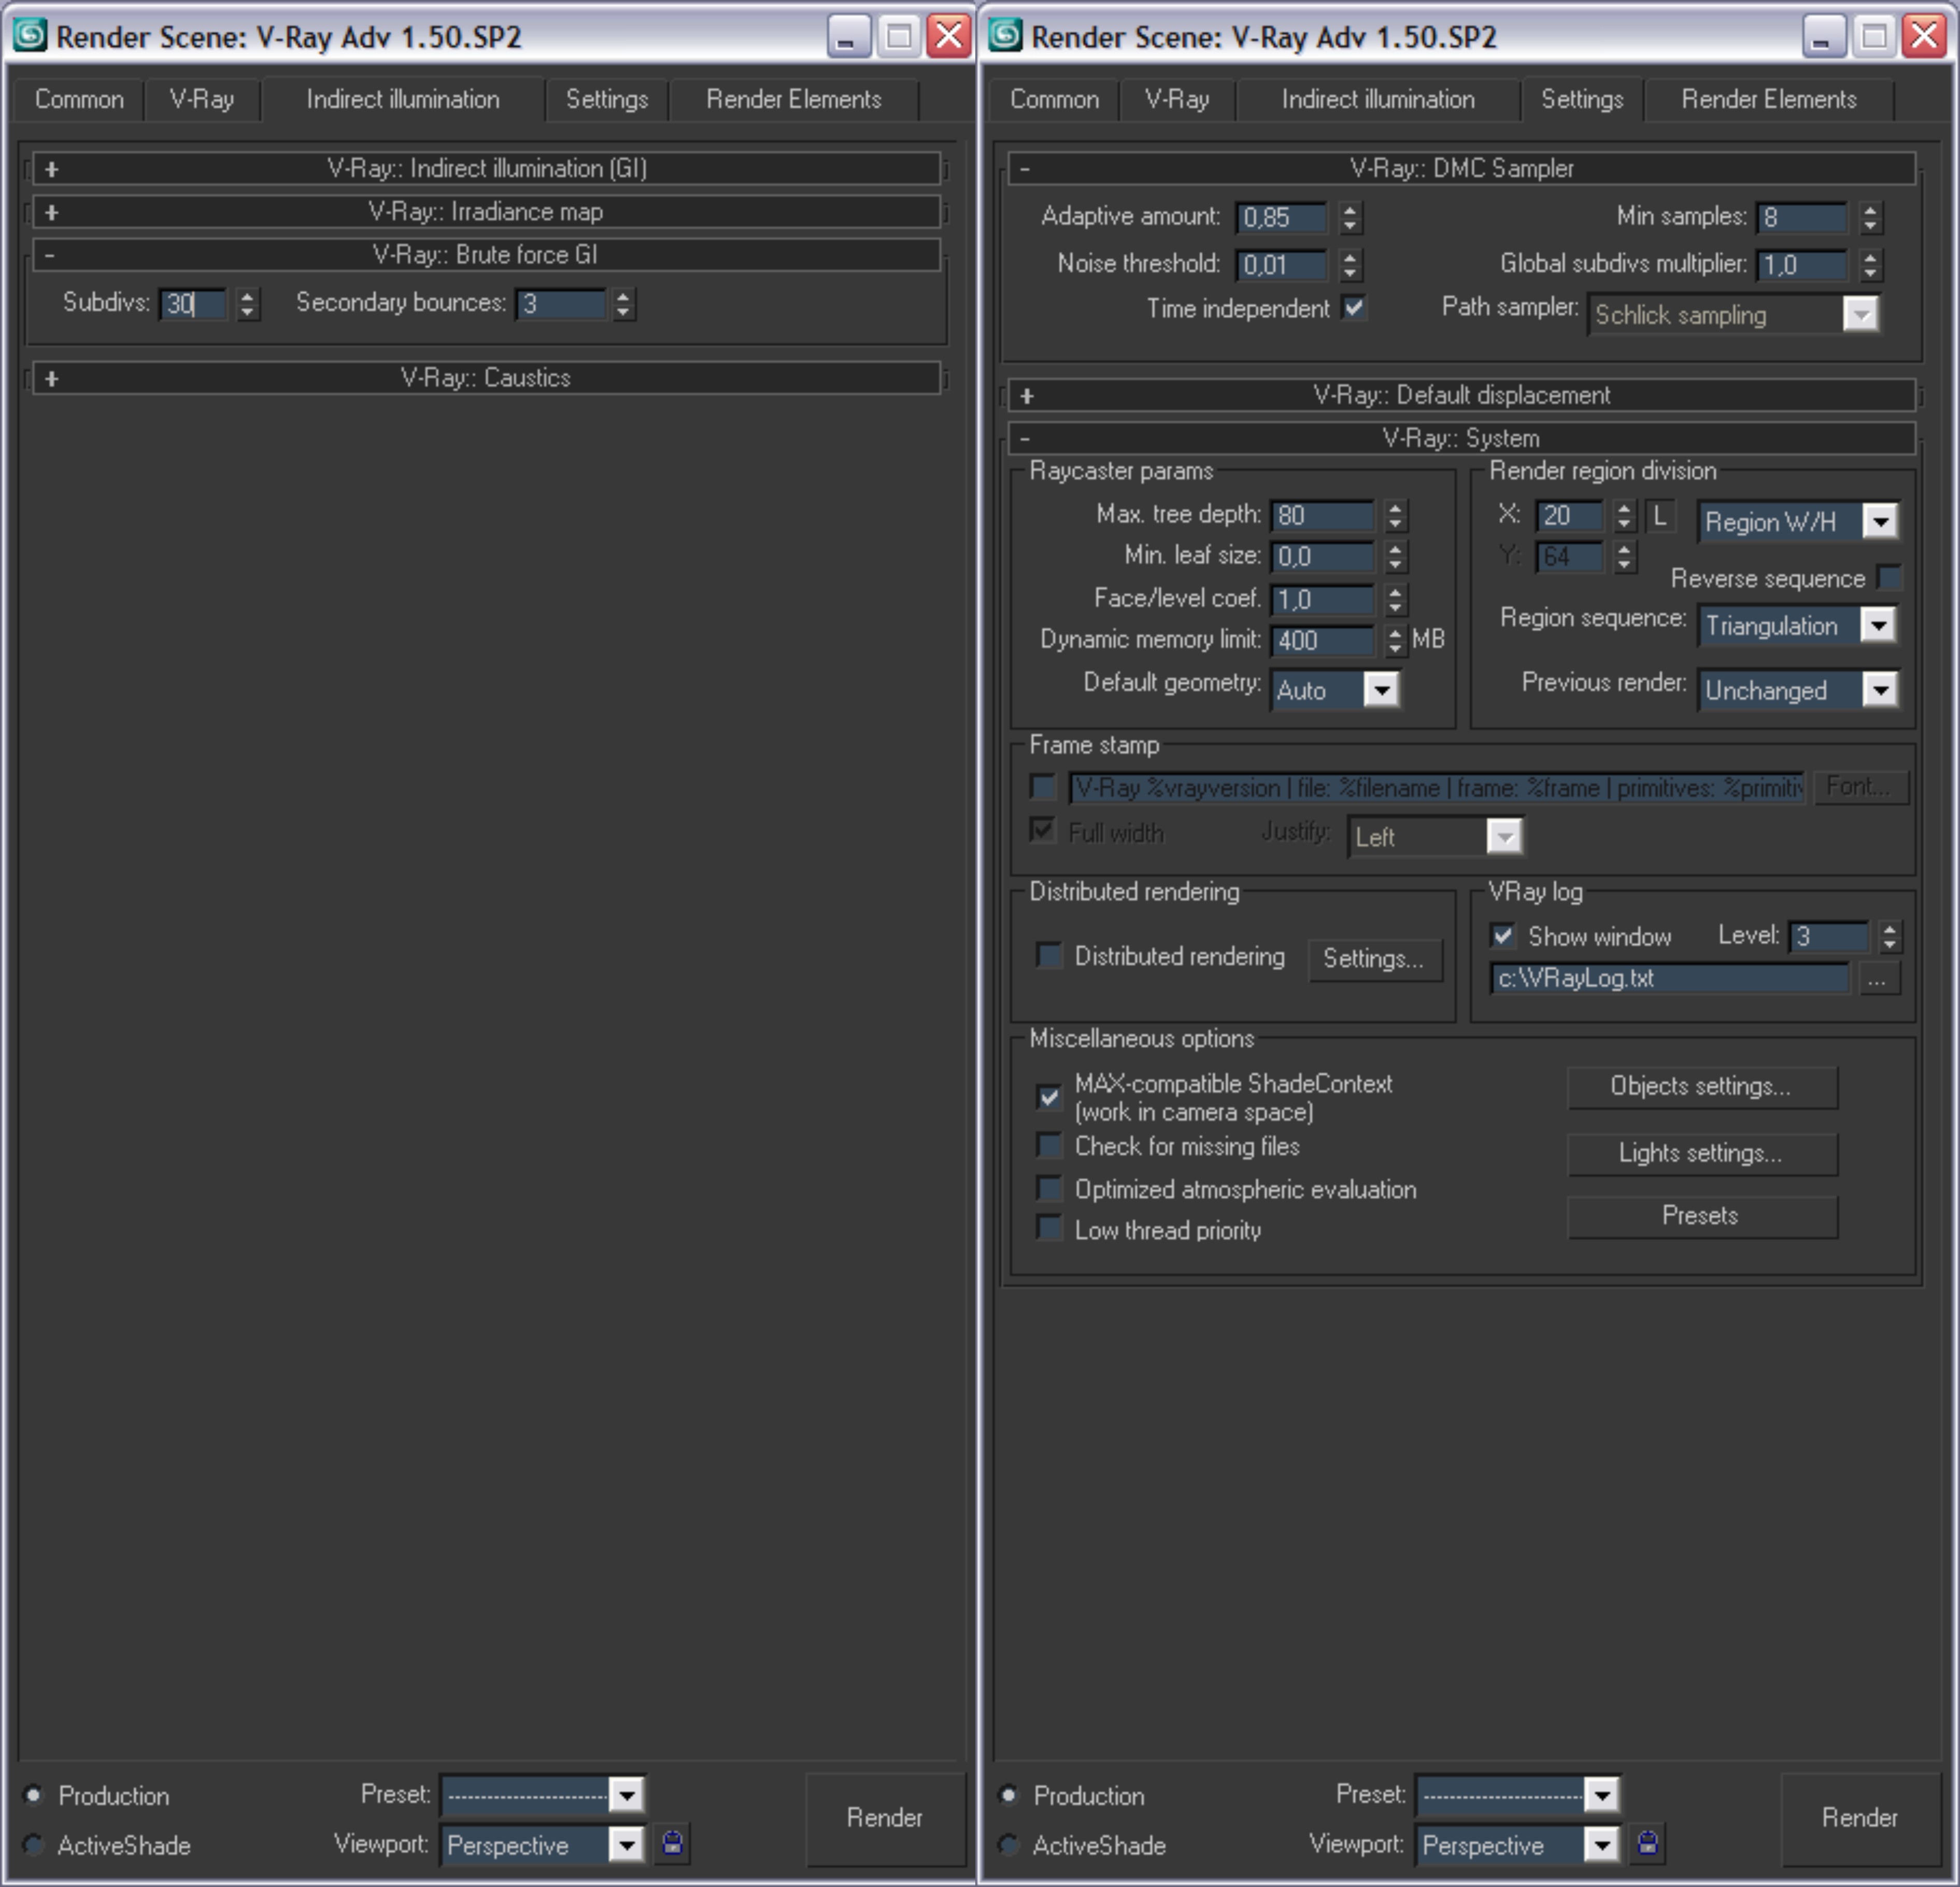Screen dimensions: 1960x1887
Task: Click the L lock button beside region X
Action: click(1660, 516)
